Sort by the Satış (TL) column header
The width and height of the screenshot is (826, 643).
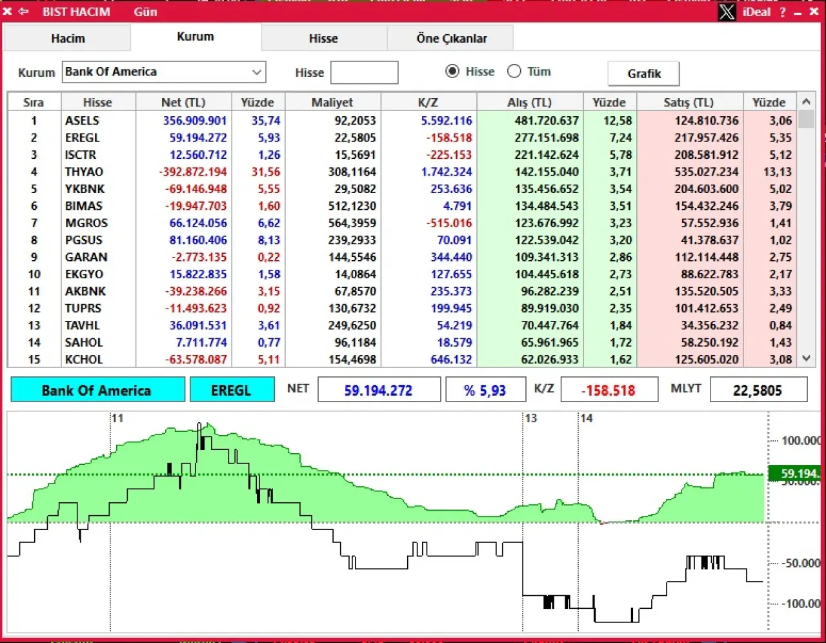coord(689,103)
